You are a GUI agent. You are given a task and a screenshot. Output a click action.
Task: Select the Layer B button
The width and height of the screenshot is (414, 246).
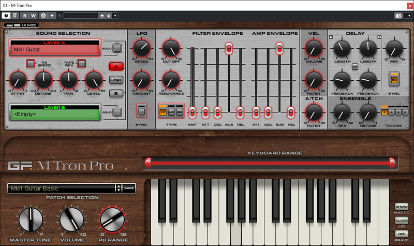click(x=115, y=93)
